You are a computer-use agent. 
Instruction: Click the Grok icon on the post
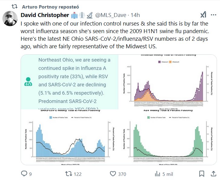pos(204,15)
